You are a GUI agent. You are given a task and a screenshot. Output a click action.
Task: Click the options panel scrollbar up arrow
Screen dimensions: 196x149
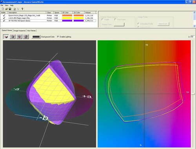point(194,13)
